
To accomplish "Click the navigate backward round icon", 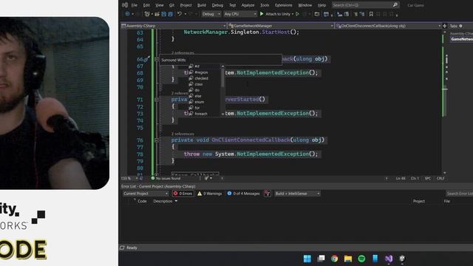I will (127, 14).
